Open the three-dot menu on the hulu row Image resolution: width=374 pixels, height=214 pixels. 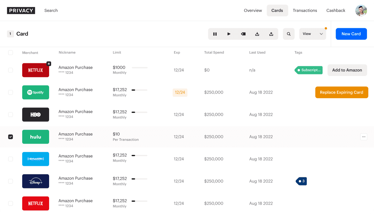[x=364, y=137]
